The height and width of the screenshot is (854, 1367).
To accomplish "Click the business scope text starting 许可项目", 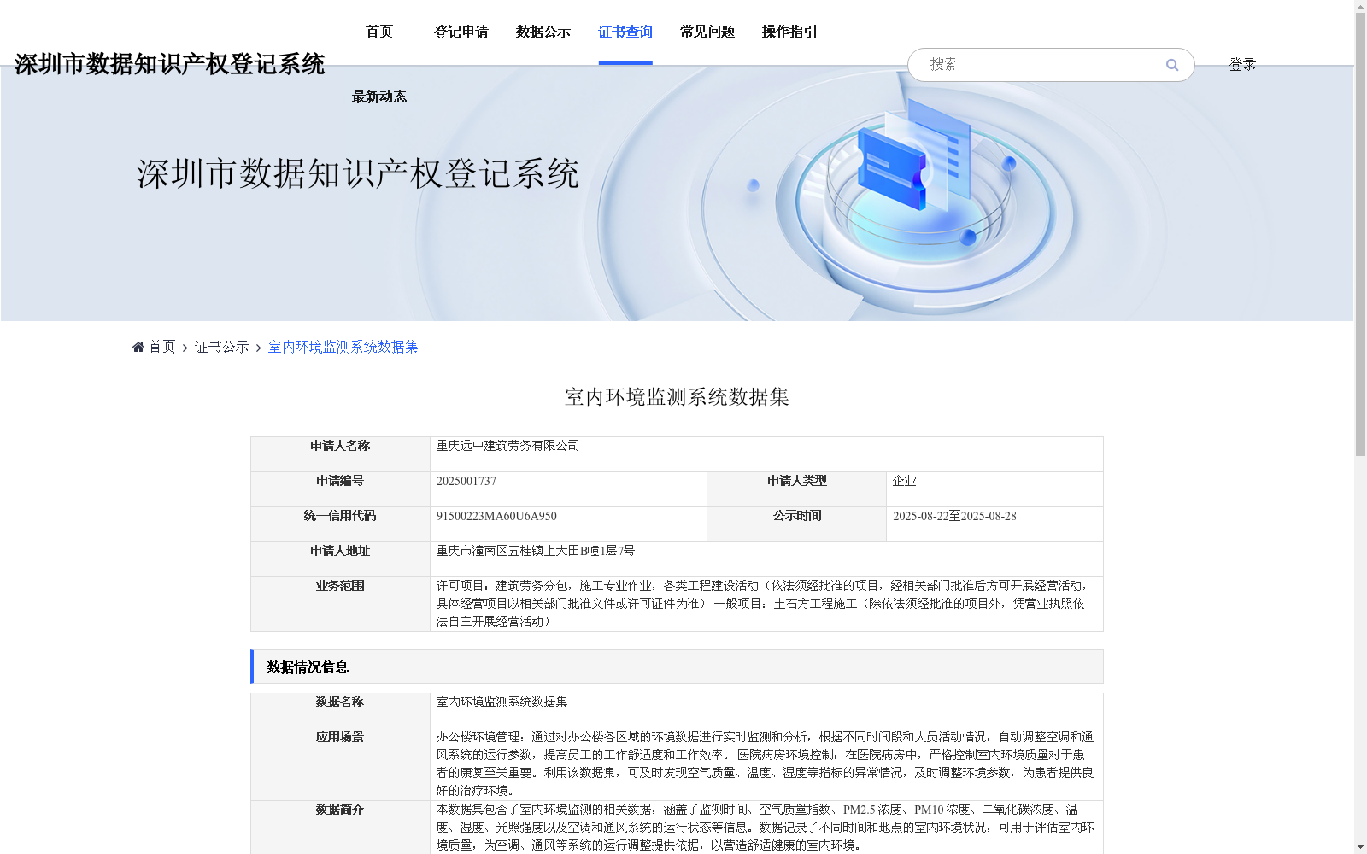I will [763, 604].
